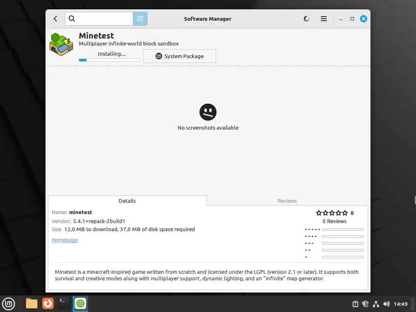This screenshot has width=416, height=312.
Task: Open the Linux Mint start menu
Action: (9, 304)
